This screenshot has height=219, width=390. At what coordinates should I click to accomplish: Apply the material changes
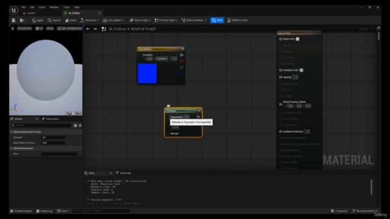[38, 20]
